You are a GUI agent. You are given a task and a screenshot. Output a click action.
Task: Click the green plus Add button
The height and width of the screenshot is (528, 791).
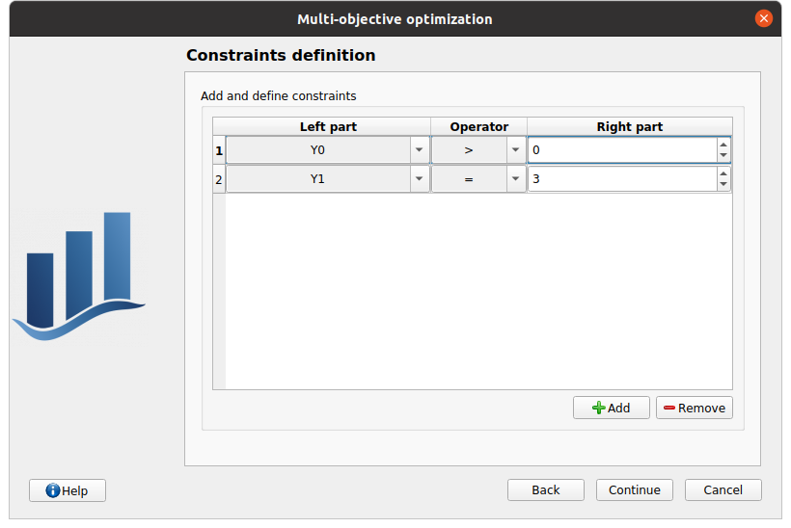611,408
